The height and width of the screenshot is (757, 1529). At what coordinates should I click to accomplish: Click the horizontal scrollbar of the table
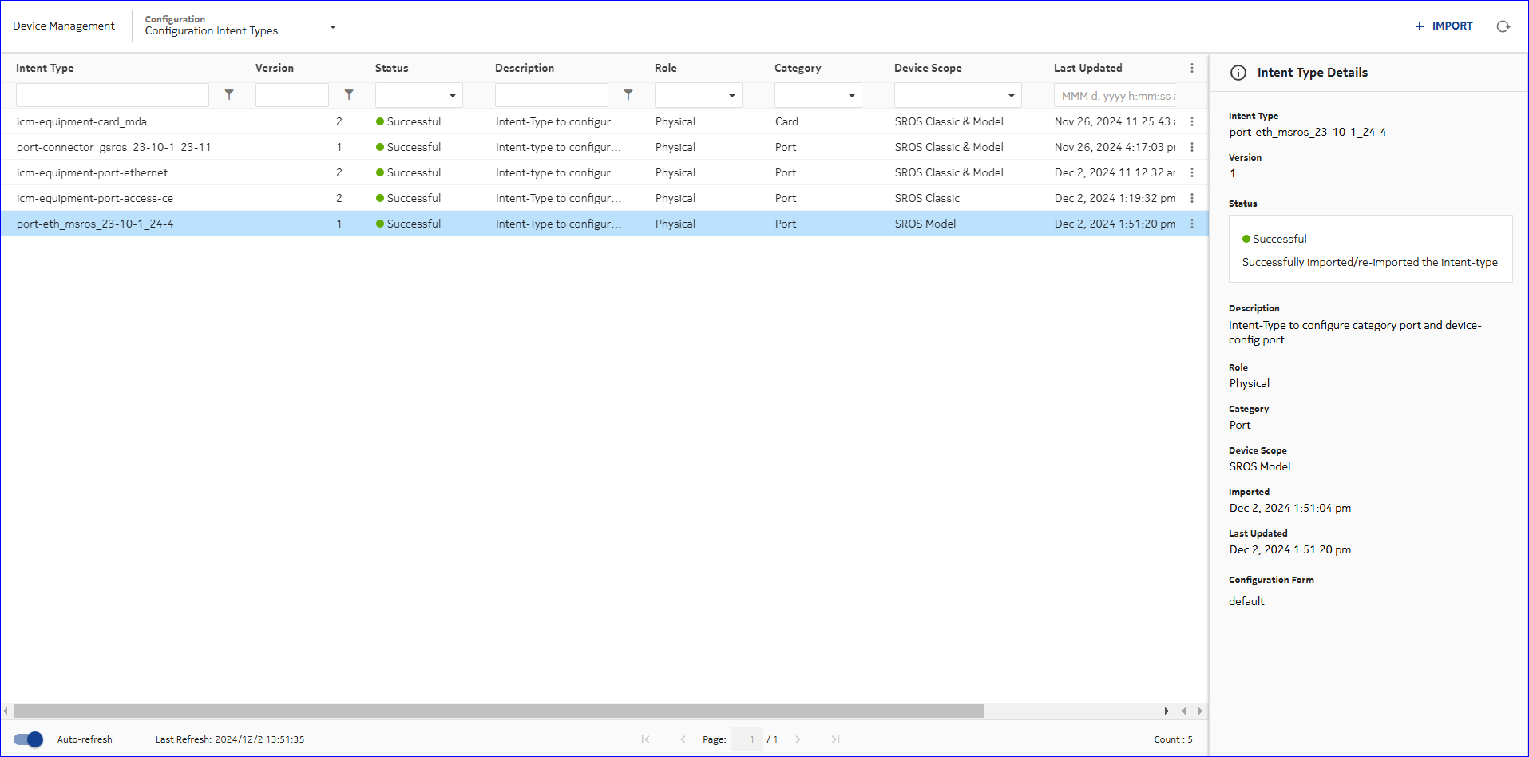pyautogui.click(x=499, y=711)
